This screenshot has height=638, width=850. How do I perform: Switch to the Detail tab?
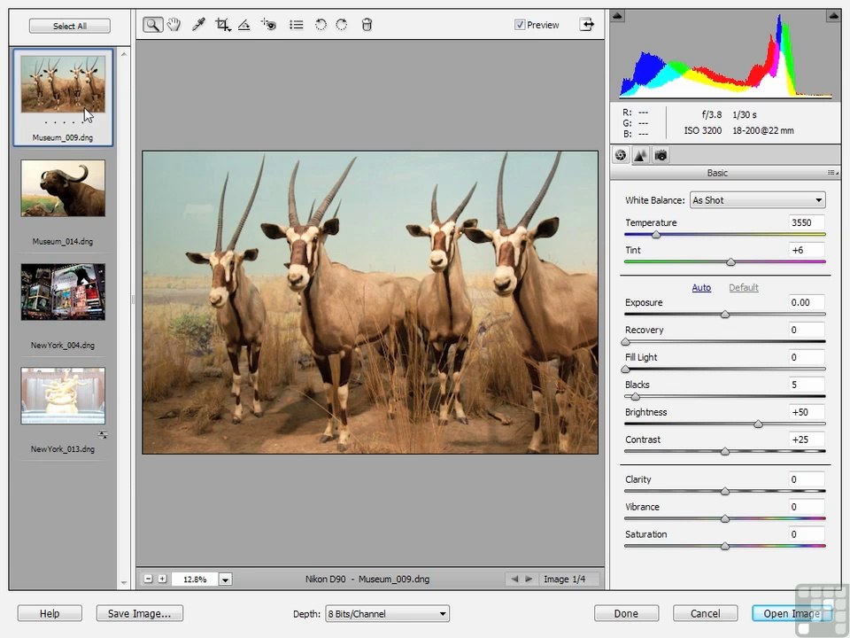tap(640, 156)
